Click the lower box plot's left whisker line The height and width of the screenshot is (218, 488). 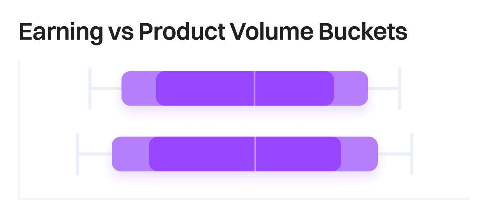tap(95, 154)
